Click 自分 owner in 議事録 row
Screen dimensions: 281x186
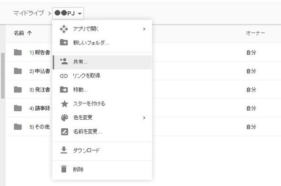251,108
